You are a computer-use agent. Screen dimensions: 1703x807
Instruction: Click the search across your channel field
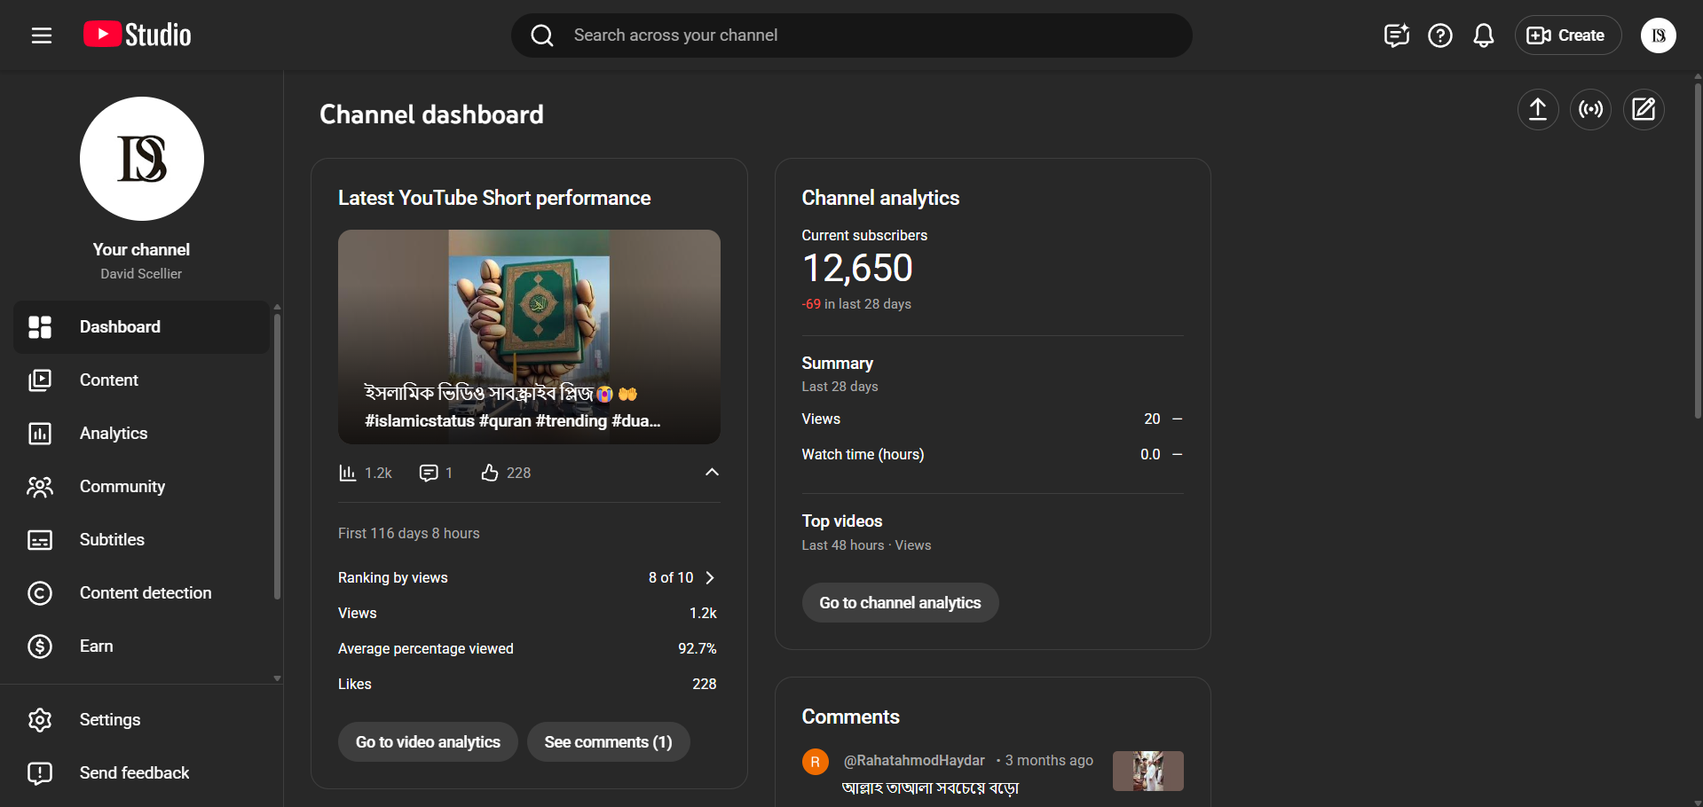click(x=852, y=35)
